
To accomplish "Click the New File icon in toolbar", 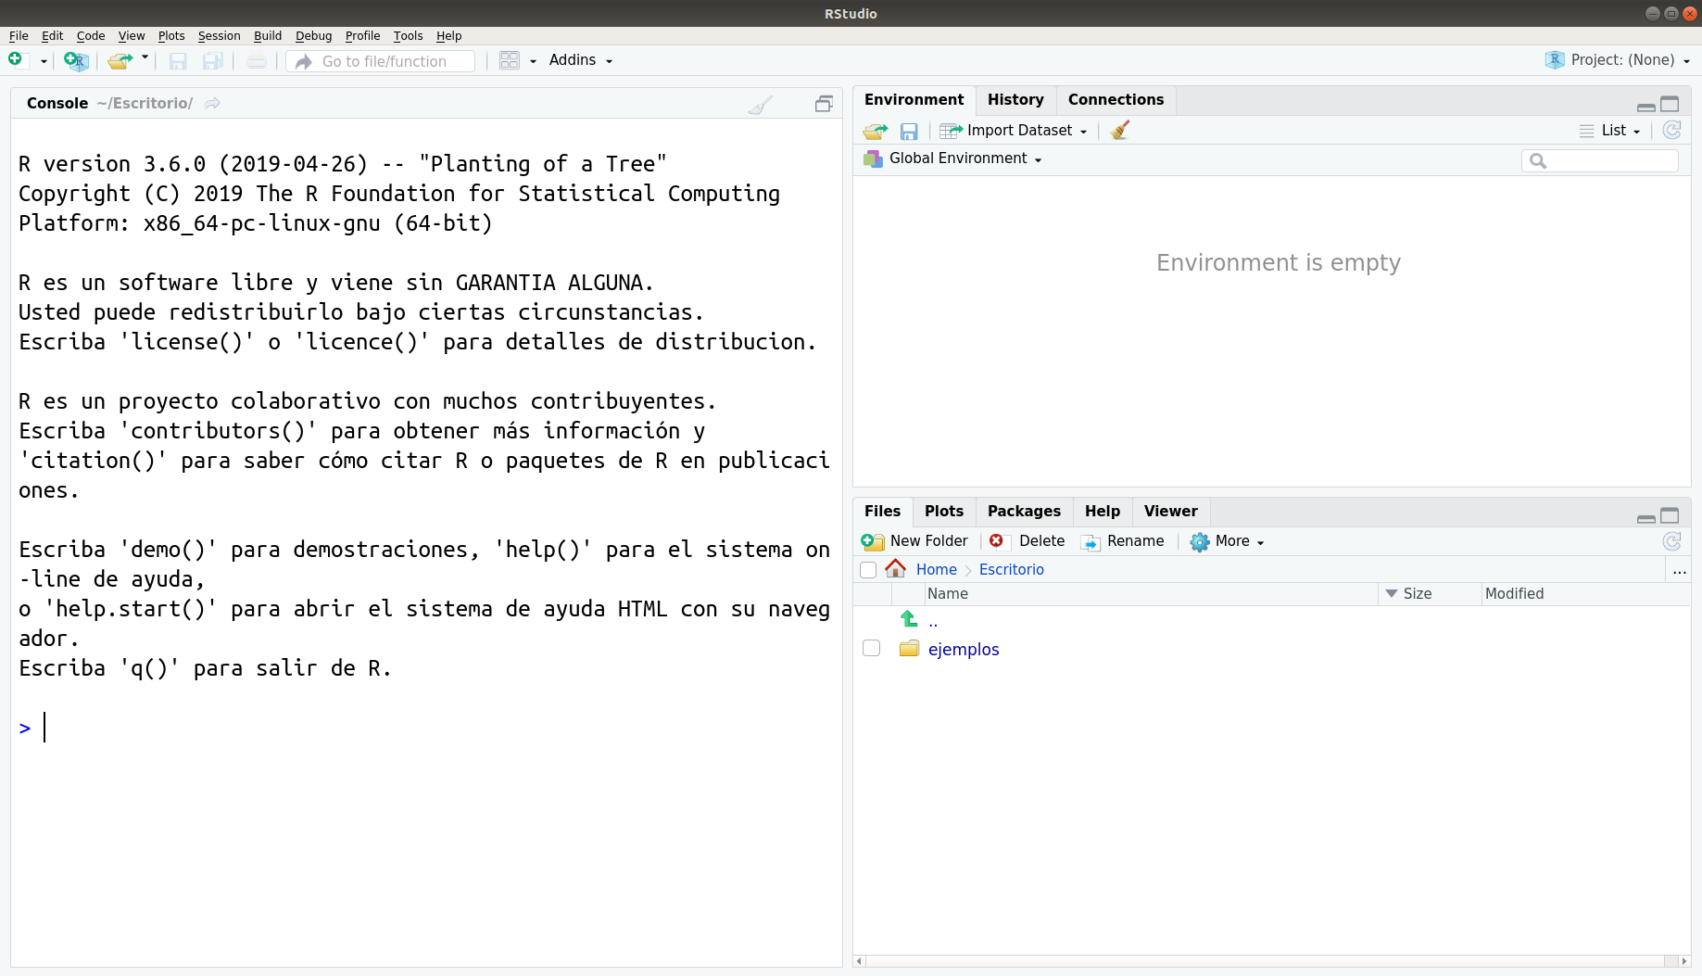I will pos(16,60).
